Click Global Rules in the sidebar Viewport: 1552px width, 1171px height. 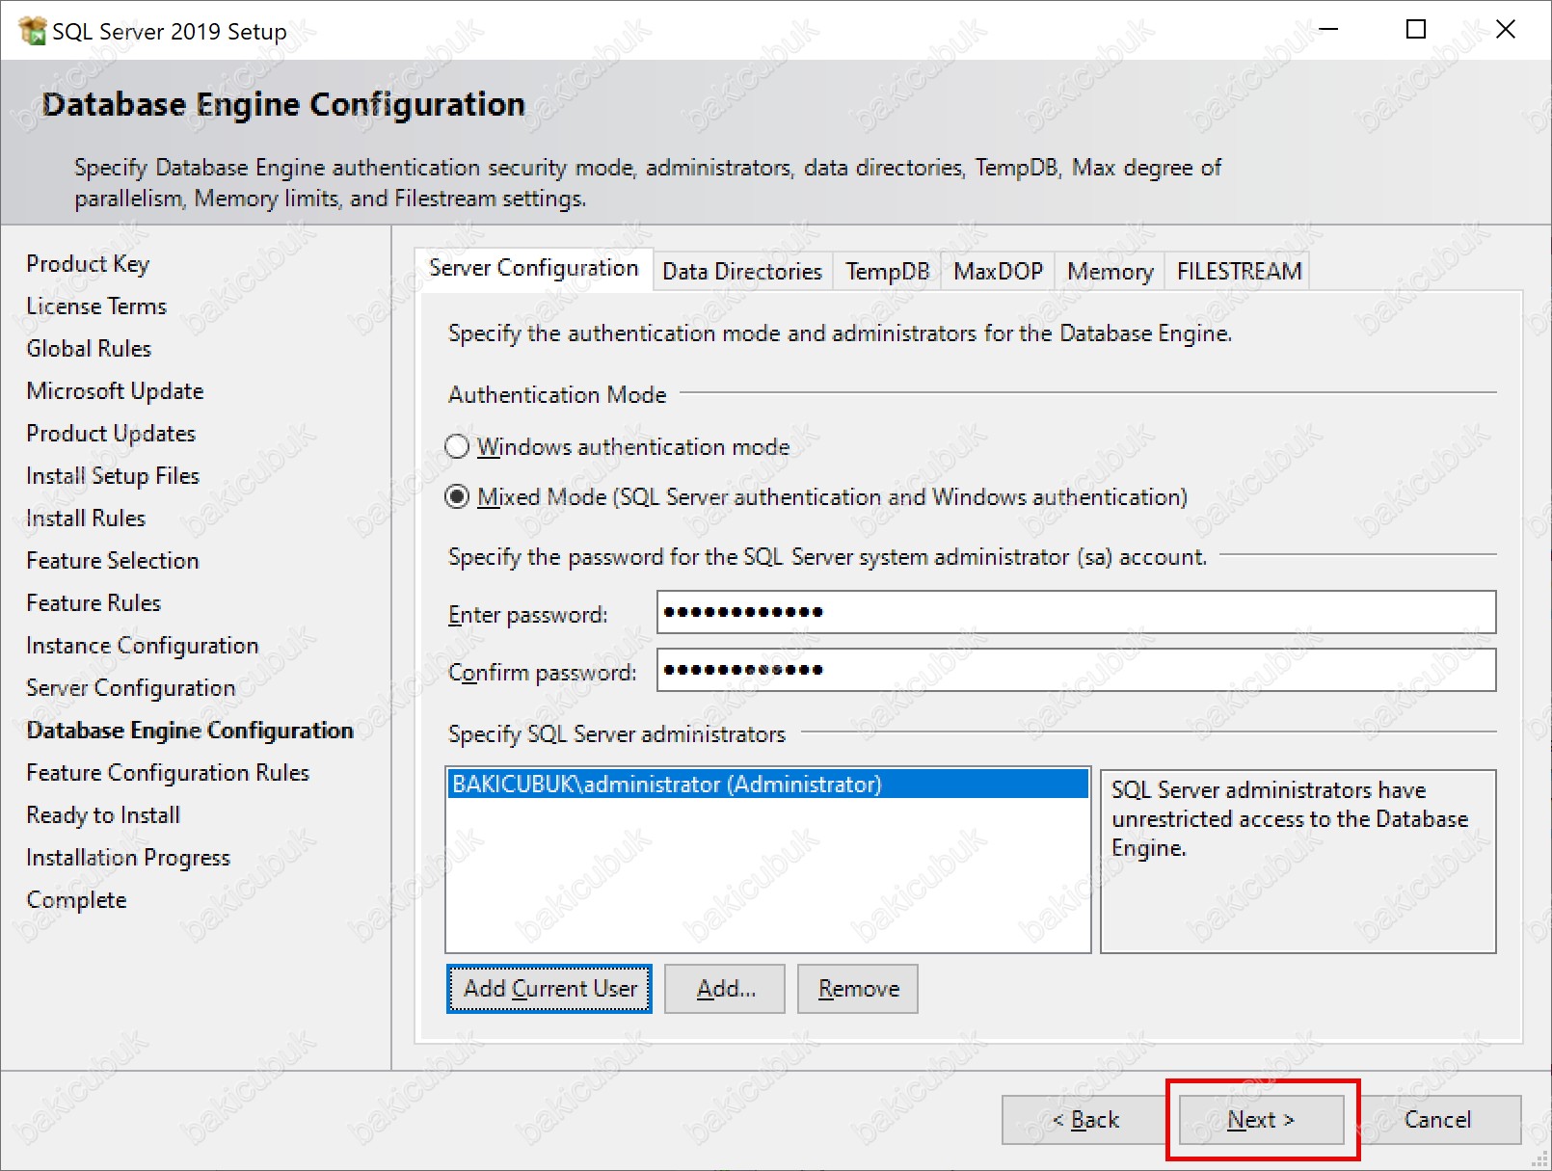[x=89, y=349]
